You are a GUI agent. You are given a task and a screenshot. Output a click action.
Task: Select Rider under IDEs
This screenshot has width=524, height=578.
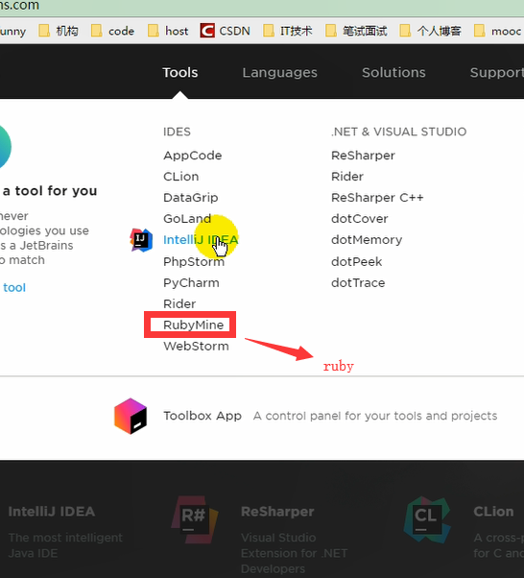pyautogui.click(x=179, y=304)
